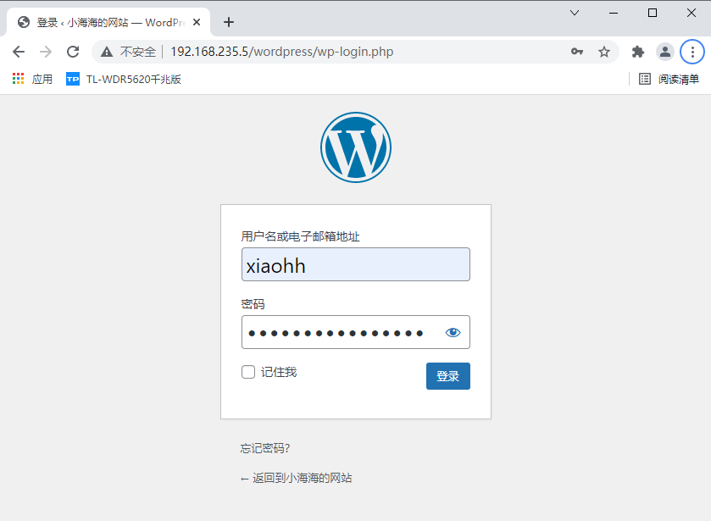Open a new tab with plus button
Image resolution: width=711 pixels, height=521 pixels.
pyautogui.click(x=229, y=22)
